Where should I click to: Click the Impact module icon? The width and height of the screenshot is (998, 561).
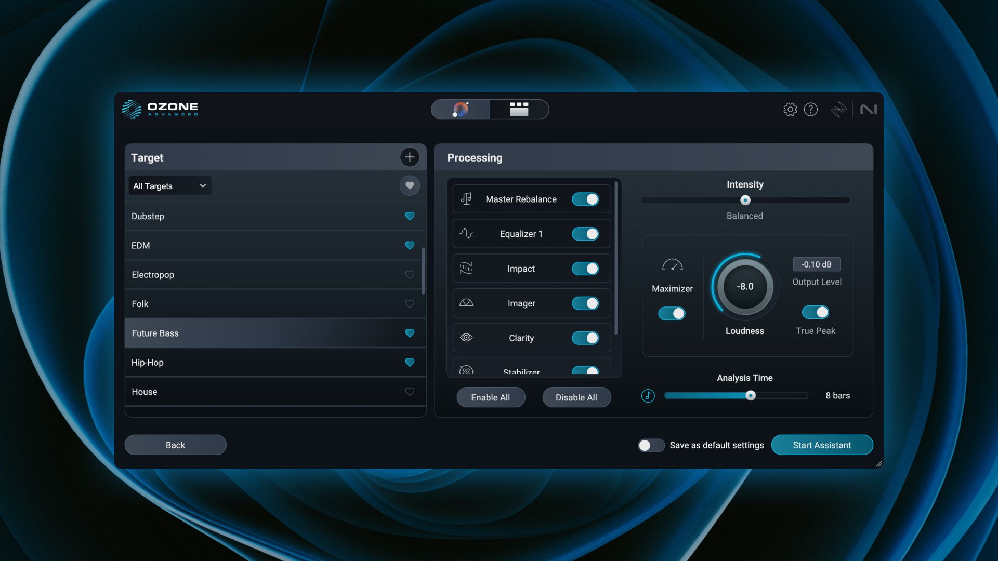pos(466,269)
